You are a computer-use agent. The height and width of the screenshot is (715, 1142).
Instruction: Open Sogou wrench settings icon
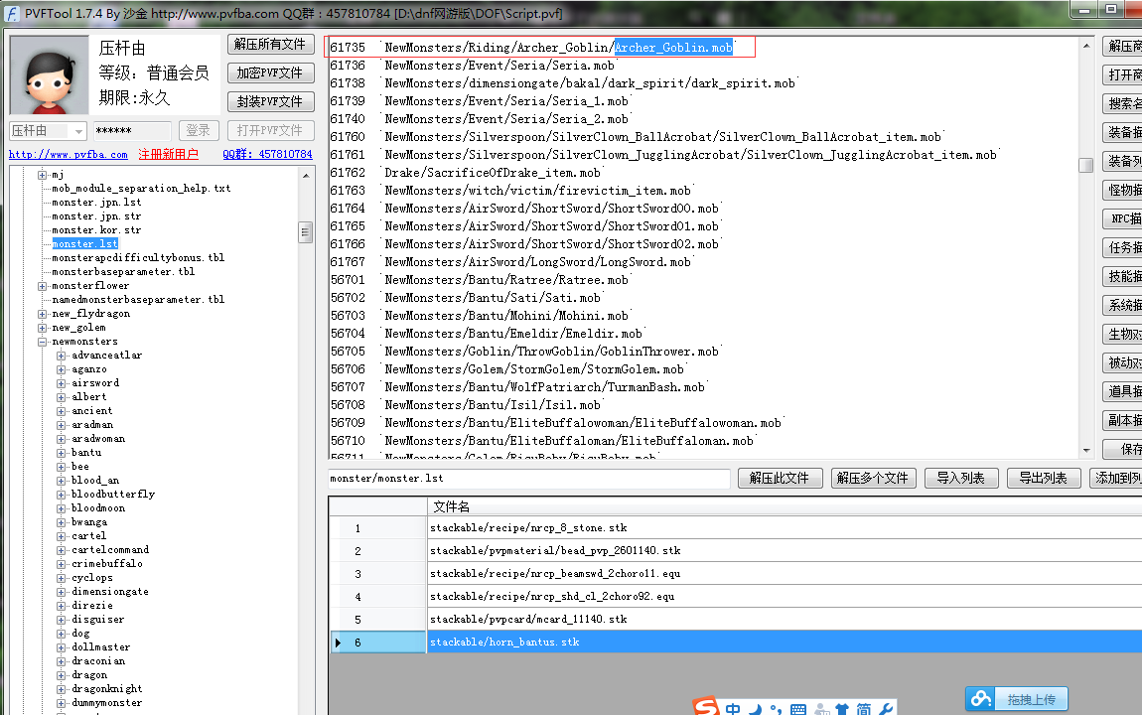(886, 709)
